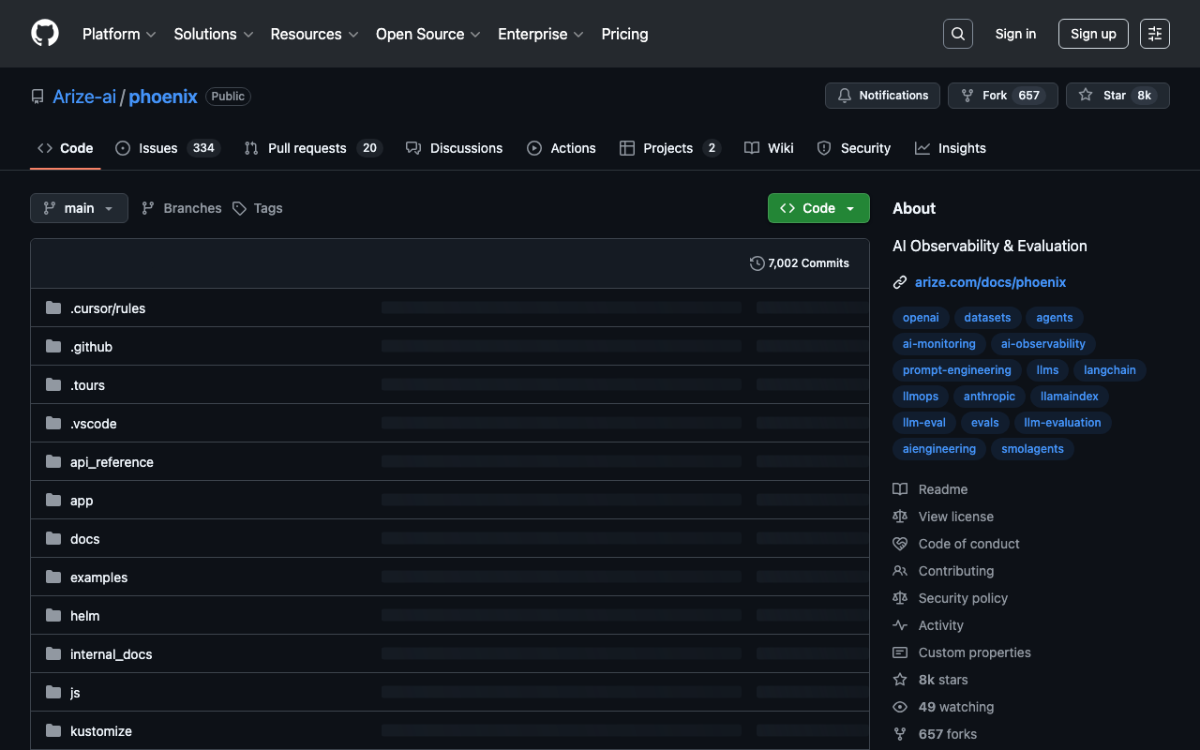
Task: Click the link icon beside arize.com/docs/phoenix
Action: click(900, 282)
